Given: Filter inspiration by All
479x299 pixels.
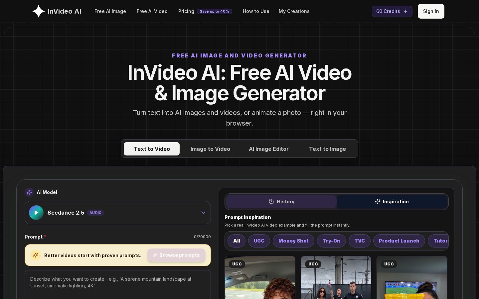Looking at the screenshot, I should pos(237,241).
